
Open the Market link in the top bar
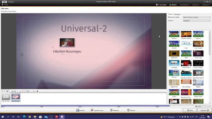(x=173, y=5)
